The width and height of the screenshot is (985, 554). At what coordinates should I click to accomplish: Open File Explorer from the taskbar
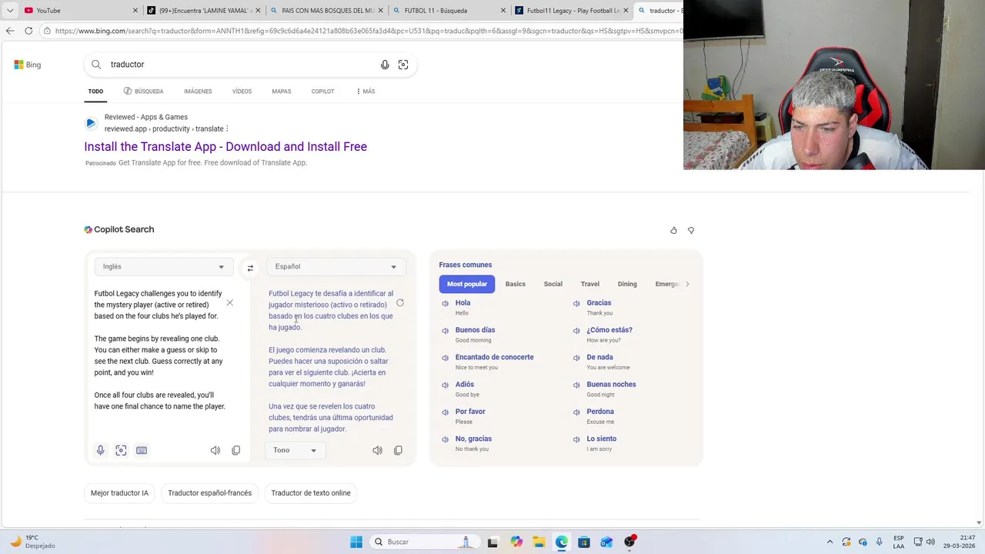pos(539,542)
